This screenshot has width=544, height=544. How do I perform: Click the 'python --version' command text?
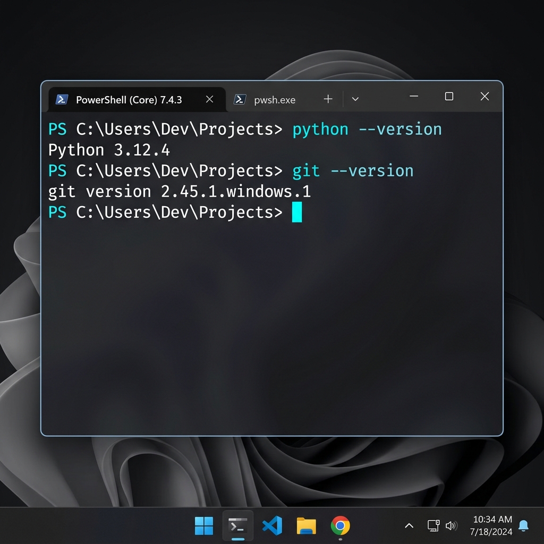click(367, 130)
